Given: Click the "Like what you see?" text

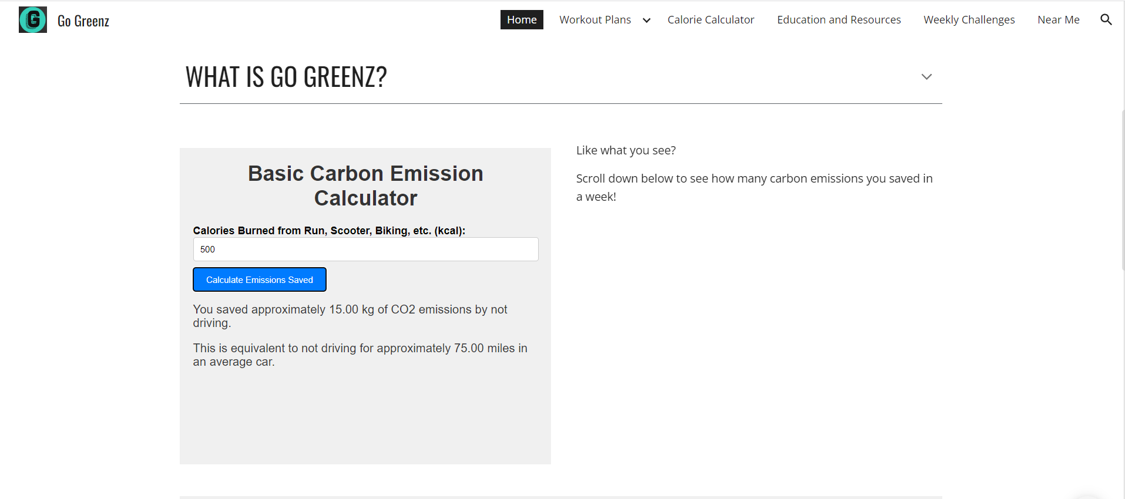Looking at the screenshot, I should [x=626, y=150].
